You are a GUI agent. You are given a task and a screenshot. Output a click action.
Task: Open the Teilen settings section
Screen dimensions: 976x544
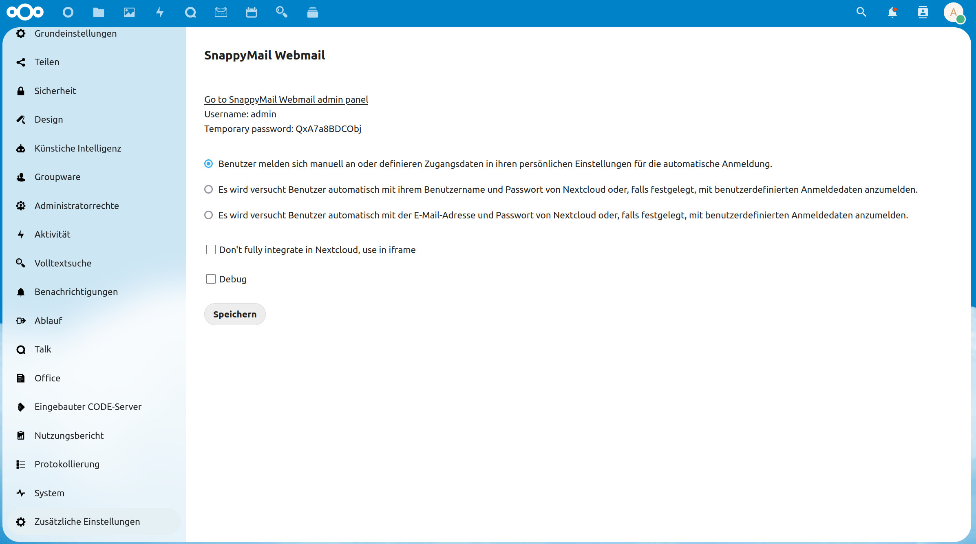pyautogui.click(x=94, y=62)
